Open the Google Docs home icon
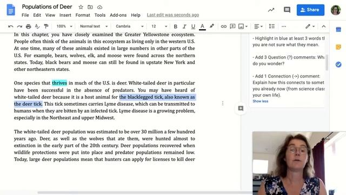This screenshot has width=346, height=195. coord(11,10)
